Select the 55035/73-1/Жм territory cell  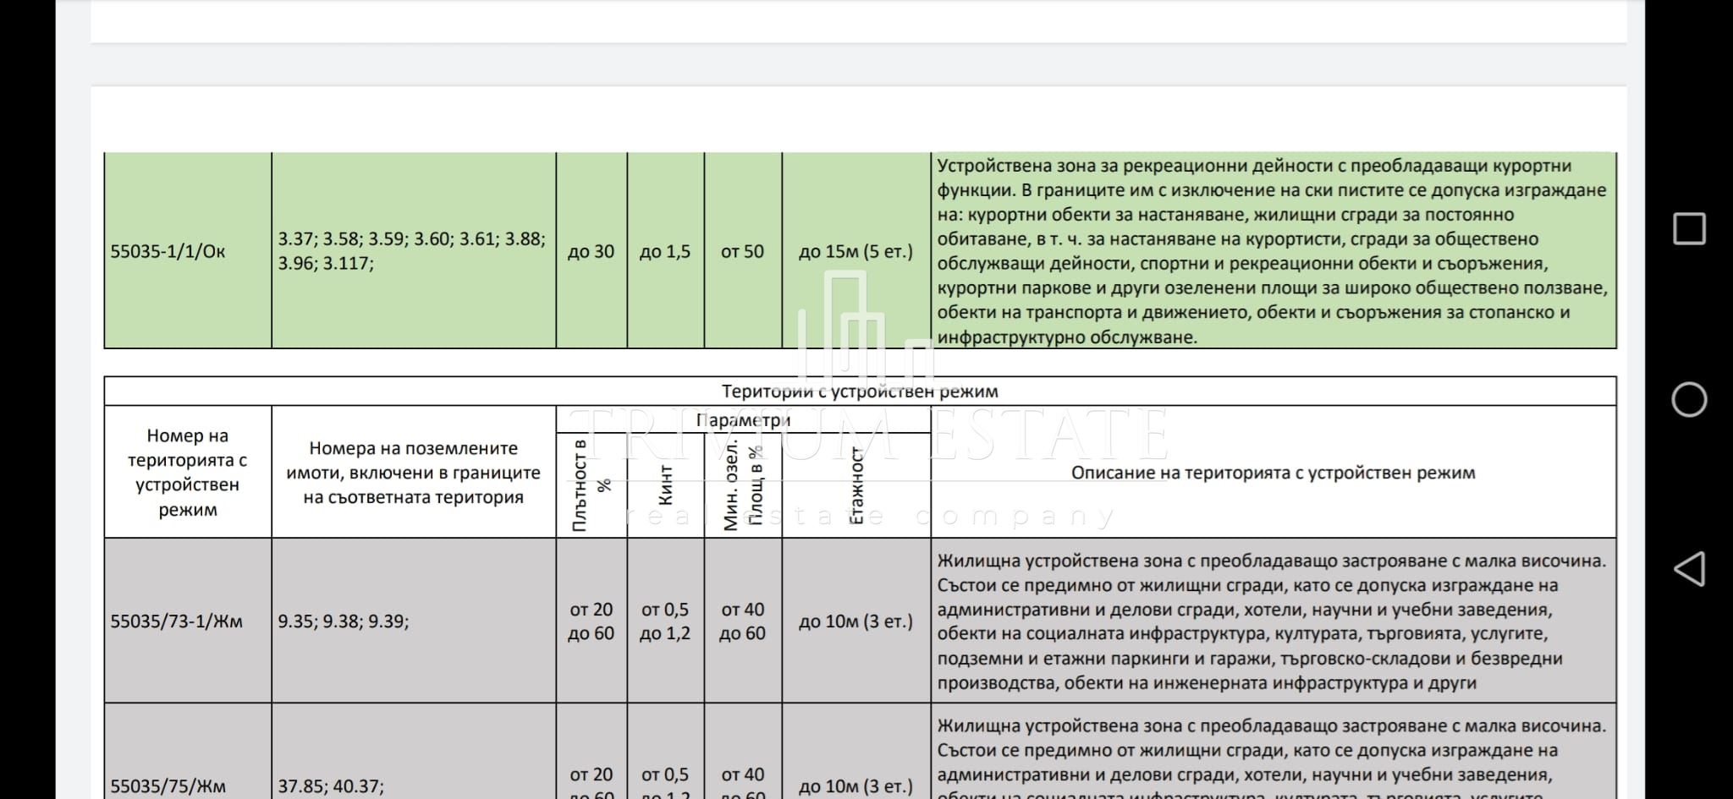pos(177,621)
